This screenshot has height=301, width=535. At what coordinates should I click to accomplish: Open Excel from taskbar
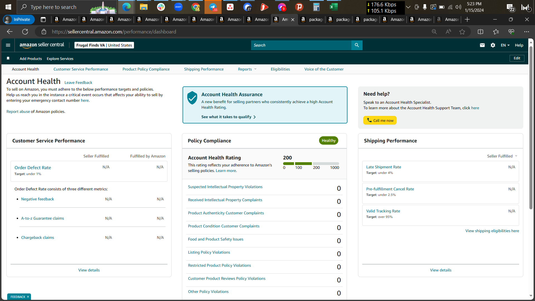pyautogui.click(x=334, y=7)
